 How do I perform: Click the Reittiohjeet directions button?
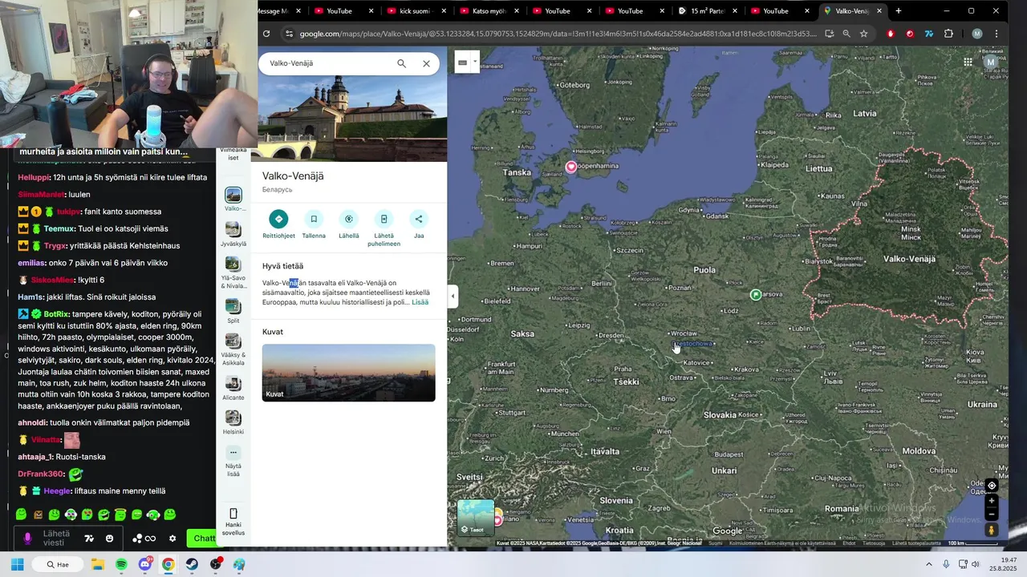point(278,219)
